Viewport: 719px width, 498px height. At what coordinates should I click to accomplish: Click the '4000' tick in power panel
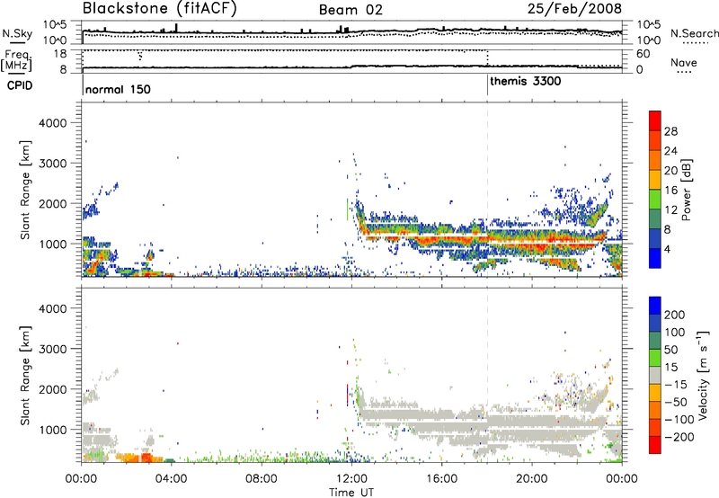point(52,123)
